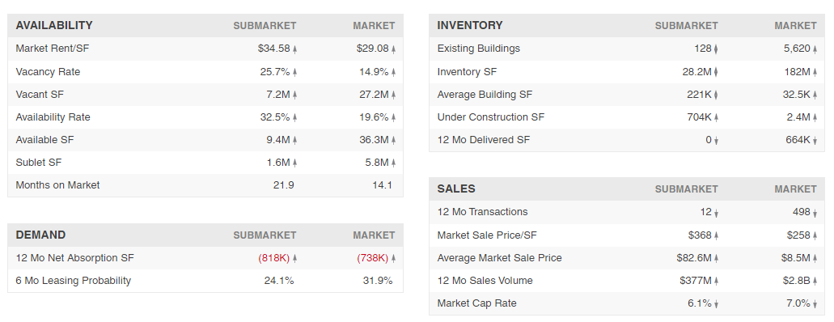The height and width of the screenshot is (322, 834).
Task: Click the down arrow beside market transactions 498
Action: point(815,212)
